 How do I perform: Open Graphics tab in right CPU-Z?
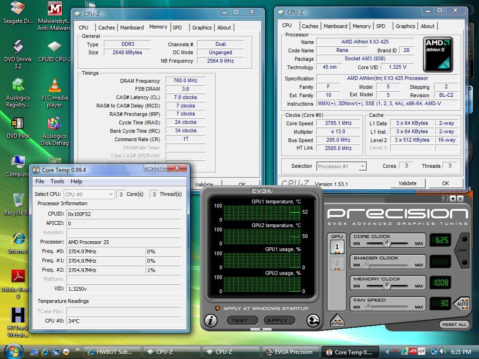point(405,26)
